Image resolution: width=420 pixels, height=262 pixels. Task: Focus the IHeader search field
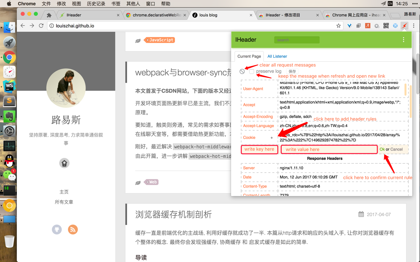[x=297, y=40]
